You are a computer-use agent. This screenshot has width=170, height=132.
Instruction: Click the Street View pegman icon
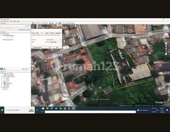coord(166,40)
